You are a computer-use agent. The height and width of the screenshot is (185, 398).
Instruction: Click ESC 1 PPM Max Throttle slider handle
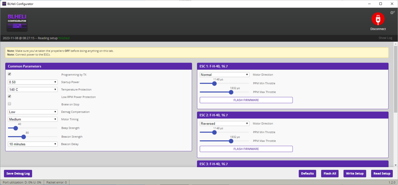(231, 92)
